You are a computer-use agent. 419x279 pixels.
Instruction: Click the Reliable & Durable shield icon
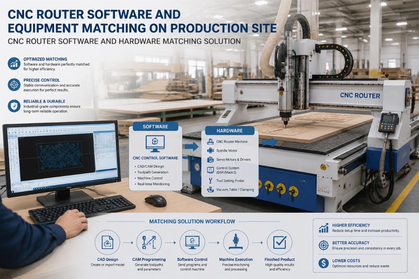click(14, 106)
